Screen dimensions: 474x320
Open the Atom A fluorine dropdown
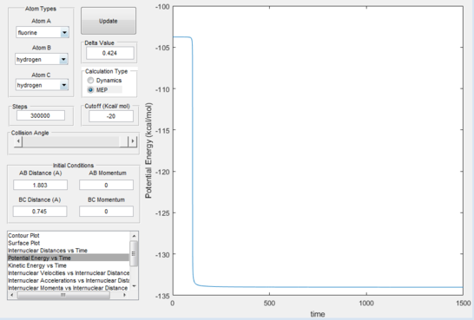[43, 32]
